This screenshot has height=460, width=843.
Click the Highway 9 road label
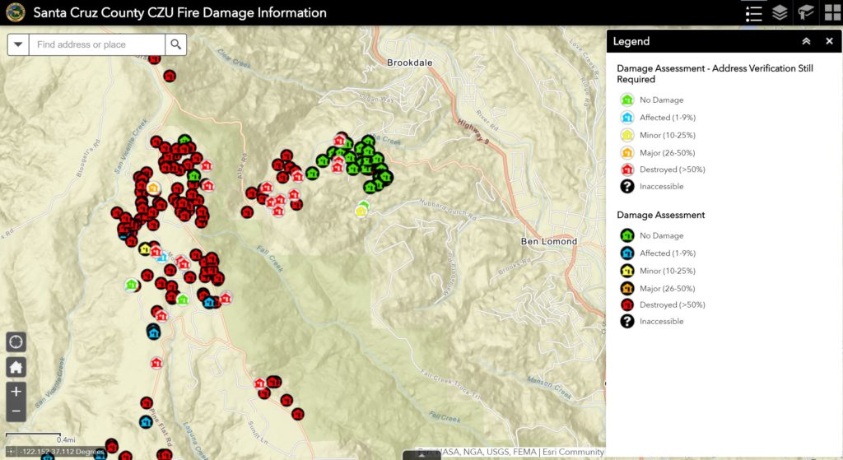tap(473, 131)
